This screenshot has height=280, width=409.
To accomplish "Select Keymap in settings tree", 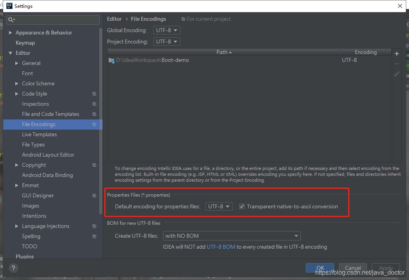I will tap(25, 43).
